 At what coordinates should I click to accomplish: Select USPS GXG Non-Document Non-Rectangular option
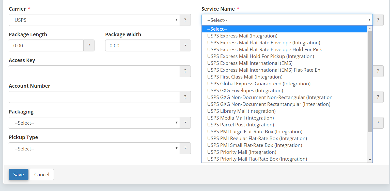(285, 97)
